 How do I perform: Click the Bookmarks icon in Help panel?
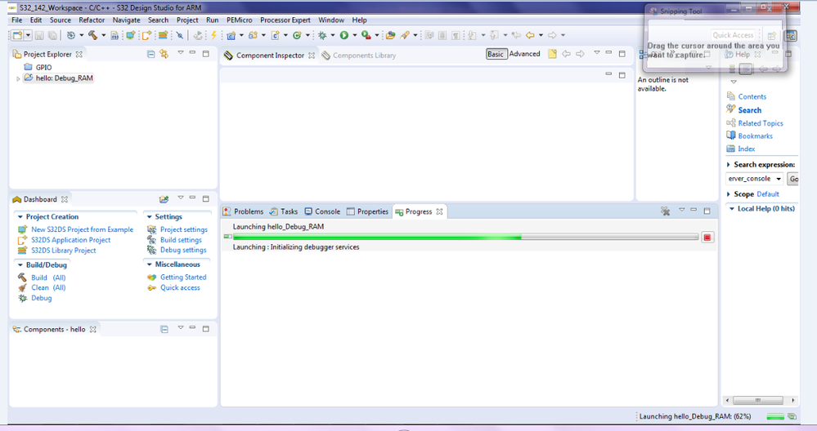click(x=731, y=136)
